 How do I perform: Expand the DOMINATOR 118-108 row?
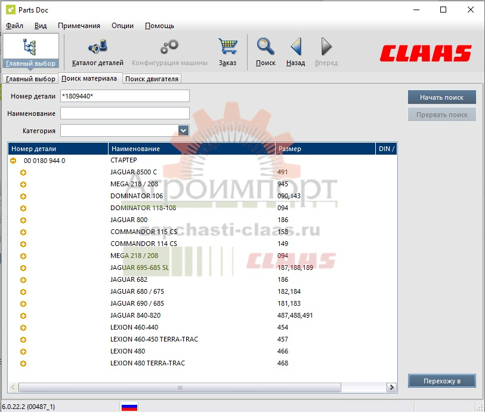coord(23,208)
